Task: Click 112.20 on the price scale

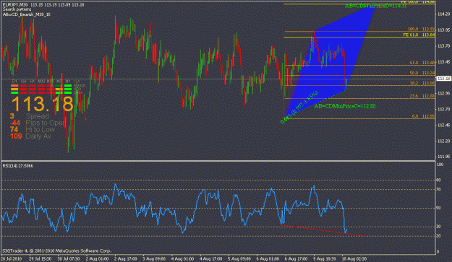Action: (x=443, y=141)
